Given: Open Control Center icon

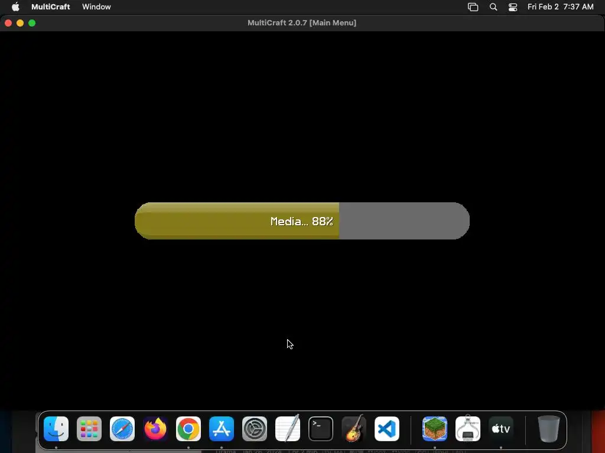Looking at the screenshot, I should tap(513, 7).
